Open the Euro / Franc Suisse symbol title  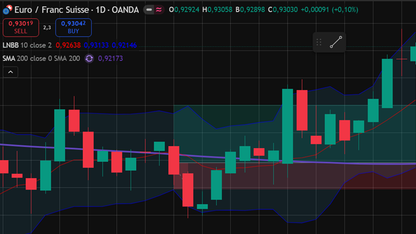[77, 10]
